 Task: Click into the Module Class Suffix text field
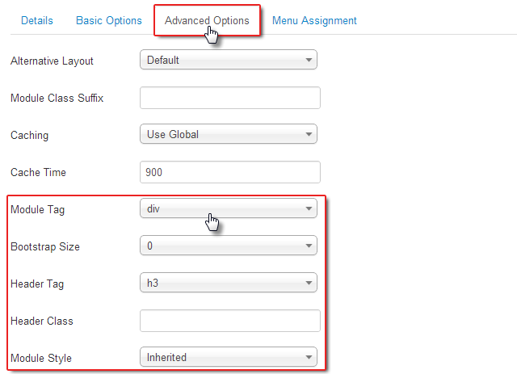tap(230, 98)
